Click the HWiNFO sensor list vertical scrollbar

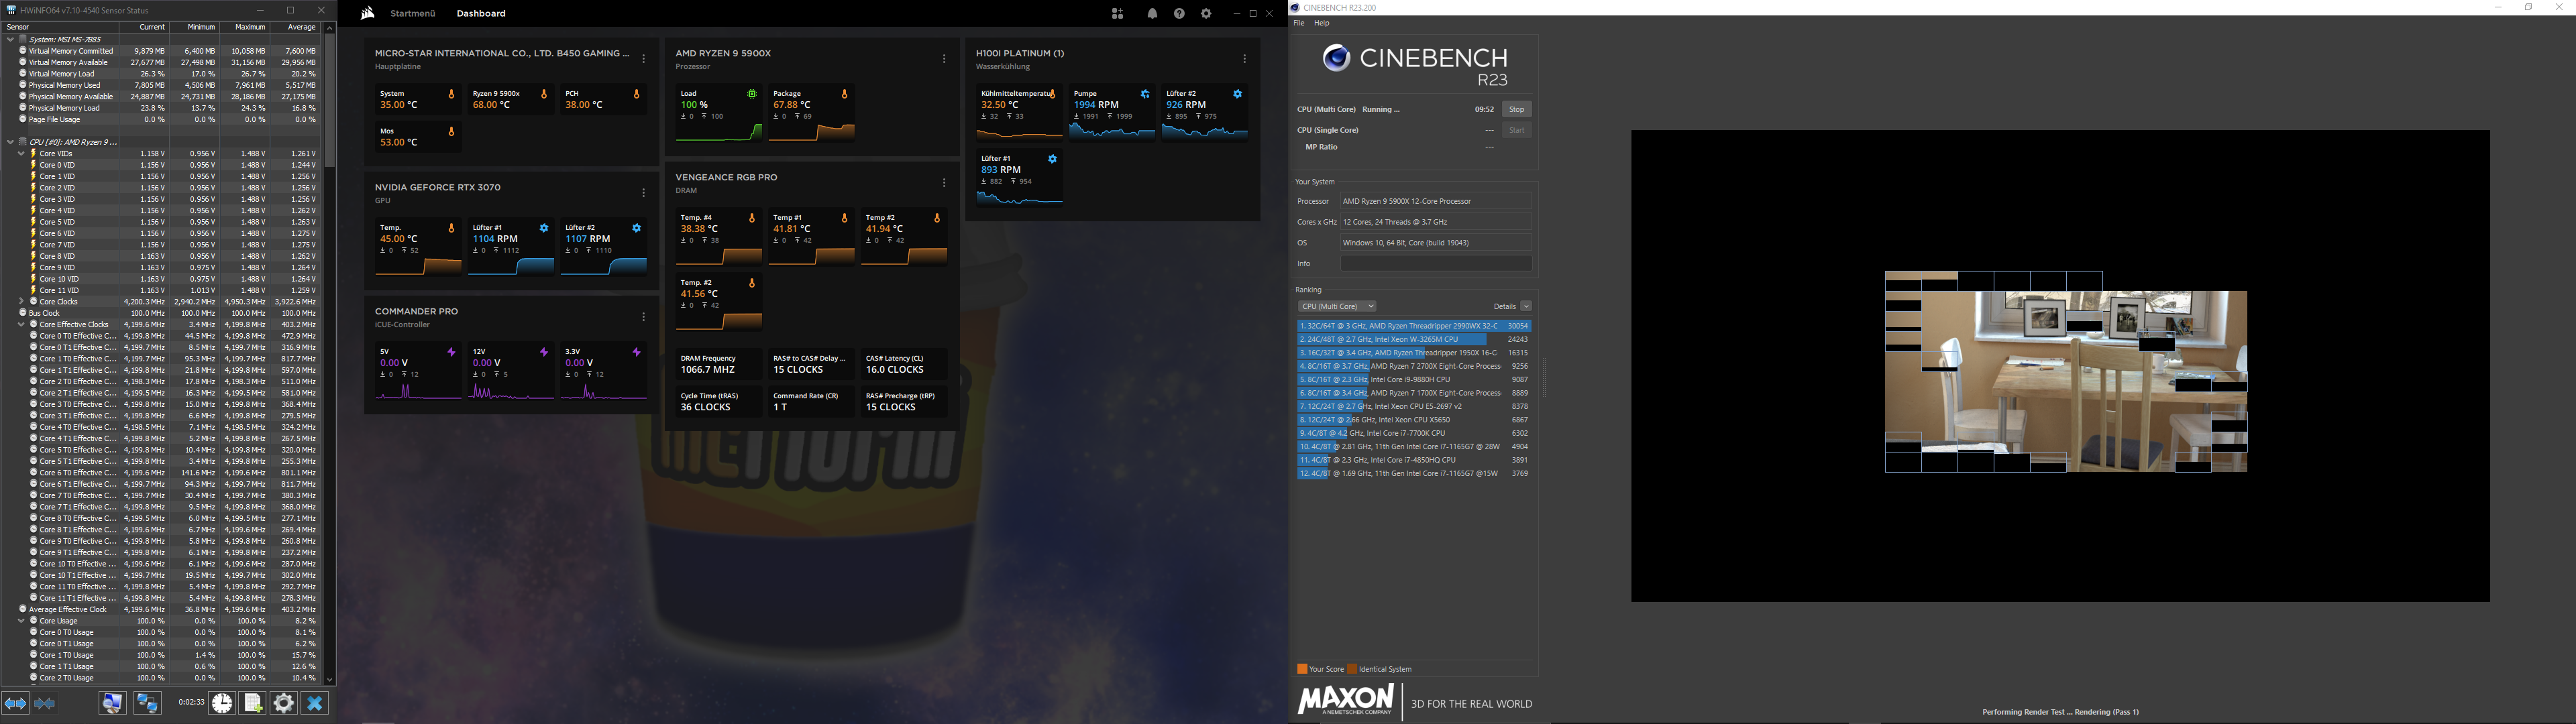pyautogui.click(x=330, y=100)
